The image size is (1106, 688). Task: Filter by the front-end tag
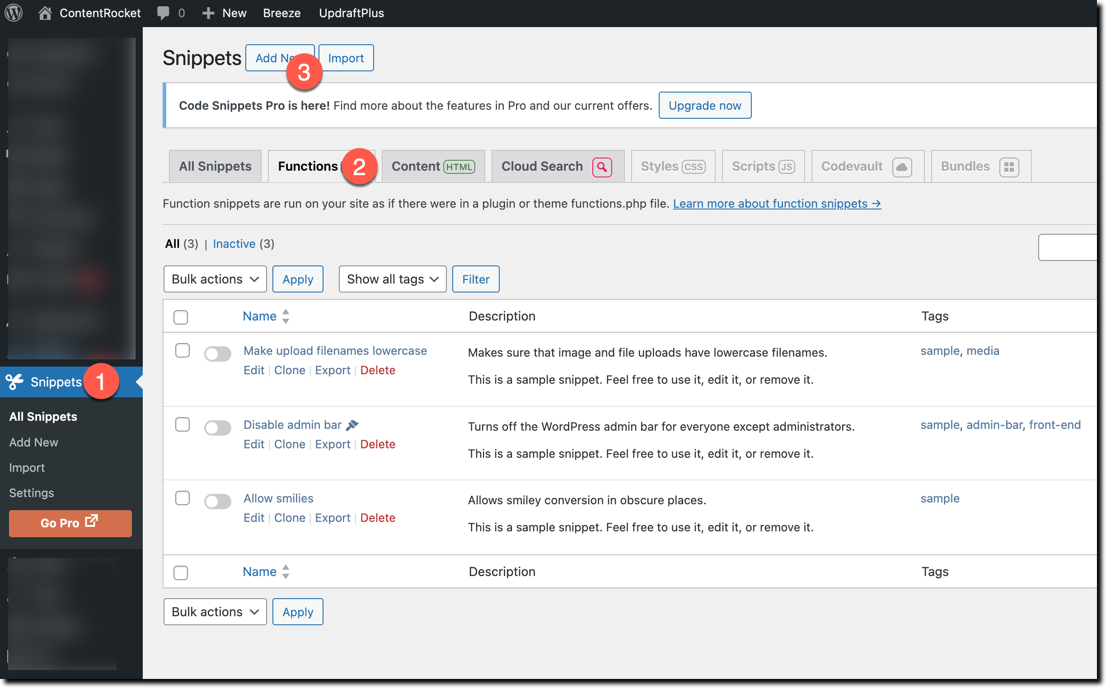coord(1054,424)
